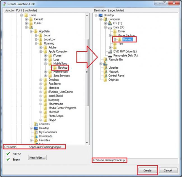Click the left tree vertical scrollbar thumb
This screenshot has width=182, height=177.
87,73
